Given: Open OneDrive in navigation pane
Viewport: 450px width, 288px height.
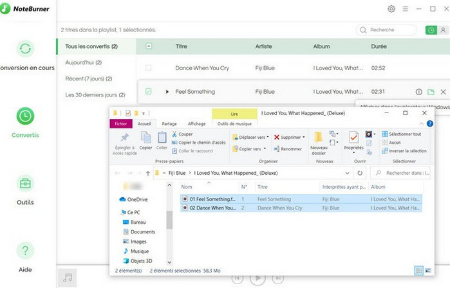Looking at the screenshot, I should pyautogui.click(x=133, y=199).
